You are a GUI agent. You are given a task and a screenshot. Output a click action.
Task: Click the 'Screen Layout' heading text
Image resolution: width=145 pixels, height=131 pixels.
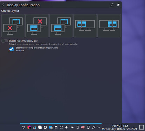click(x=10, y=11)
